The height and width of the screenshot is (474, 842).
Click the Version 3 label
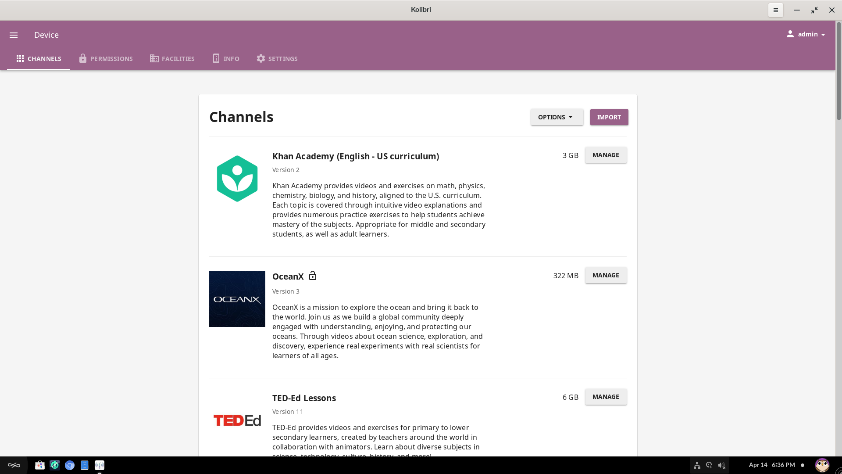tap(286, 291)
